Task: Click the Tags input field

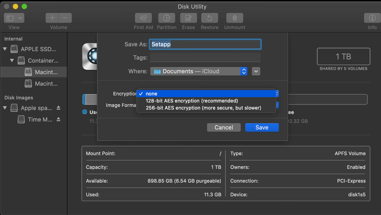Action: [205, 58]
